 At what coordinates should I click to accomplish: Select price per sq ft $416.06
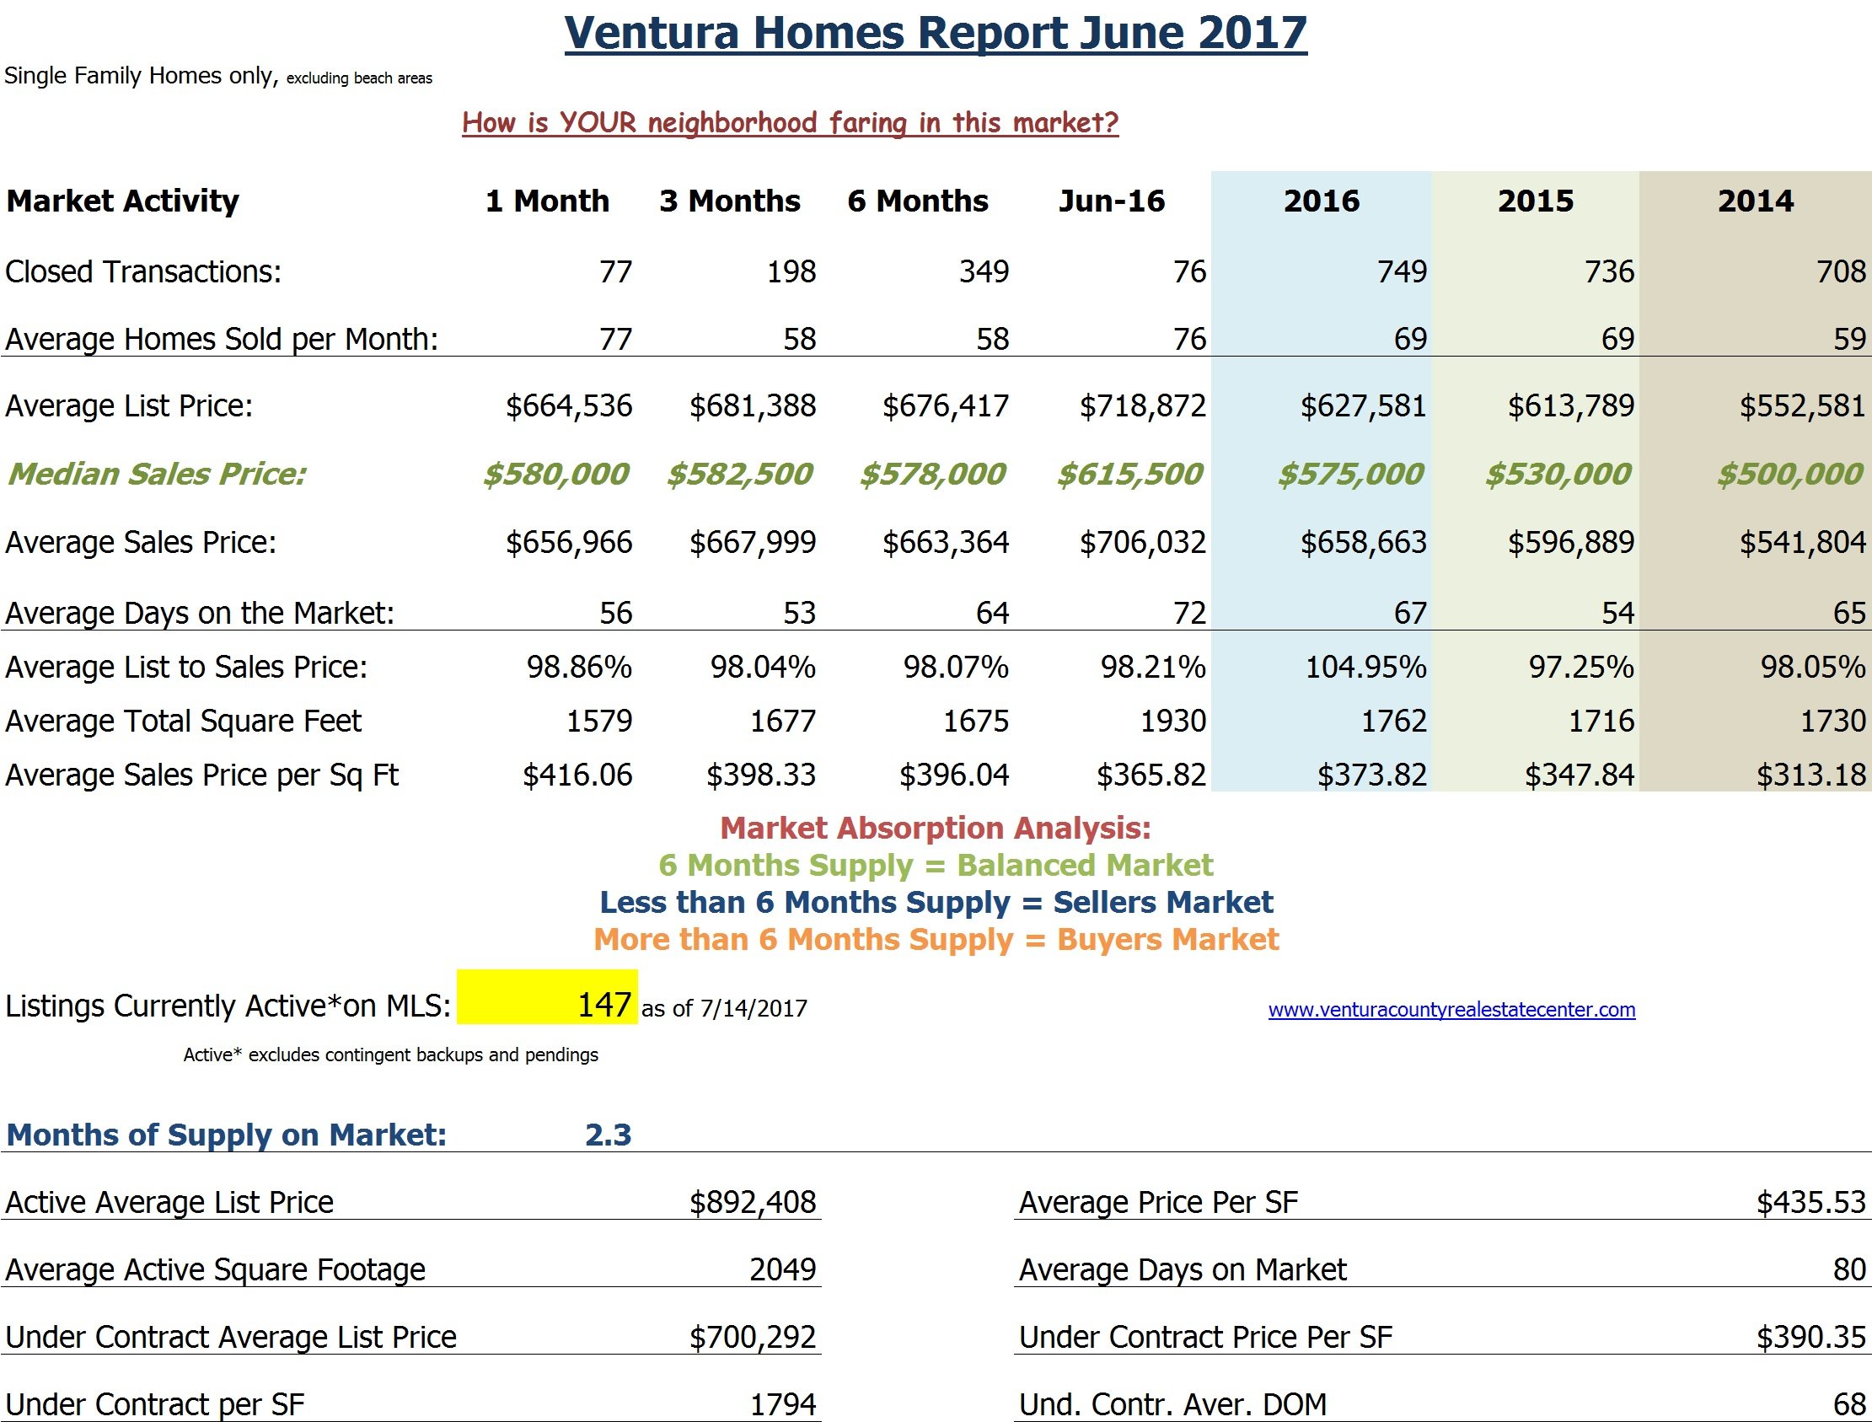[577, 775]
